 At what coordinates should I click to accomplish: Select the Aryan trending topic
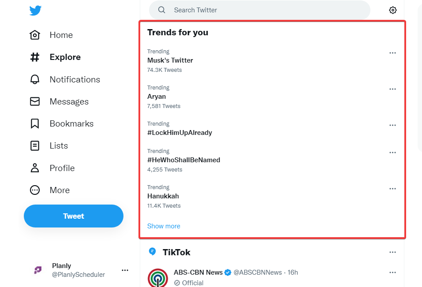[x=157, y=97]
